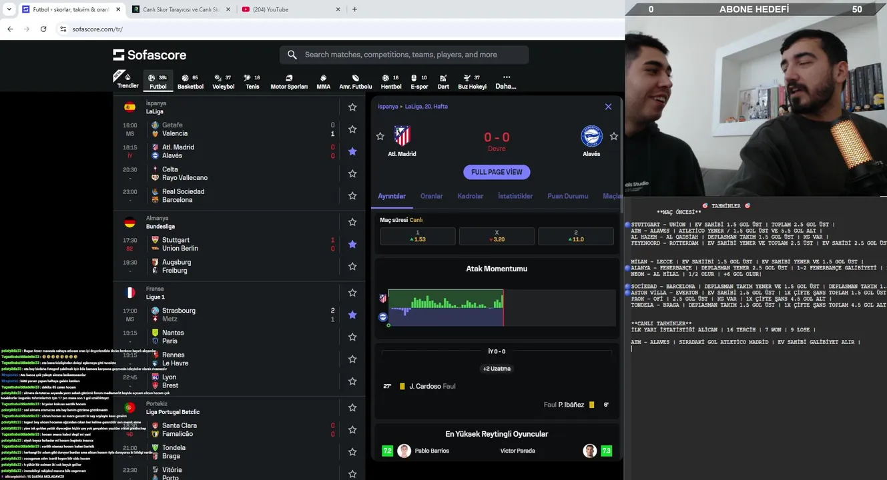The height and width of the screenshot is (480, 887).
Task: Click the Sofascore logo
Action: point(150,55)
